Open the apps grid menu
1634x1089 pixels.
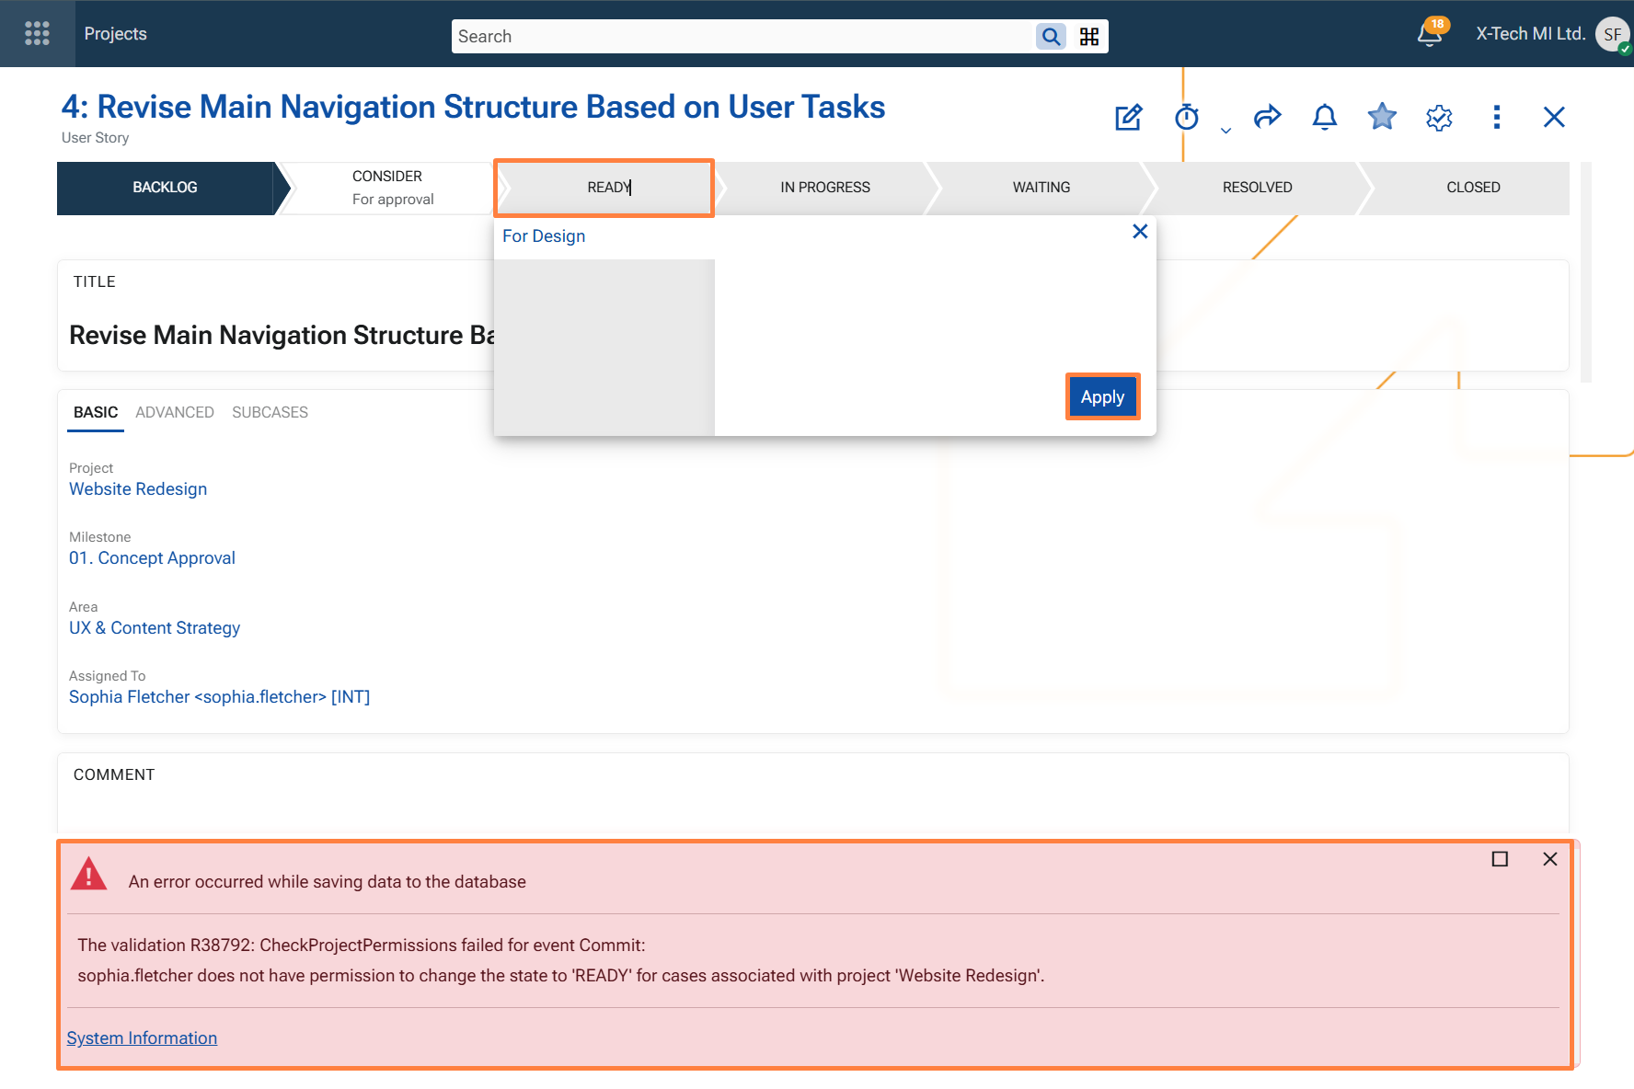tap(37, 34)
